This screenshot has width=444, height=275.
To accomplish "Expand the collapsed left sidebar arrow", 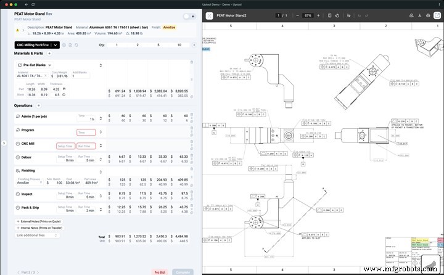I will tap(4, 143).
